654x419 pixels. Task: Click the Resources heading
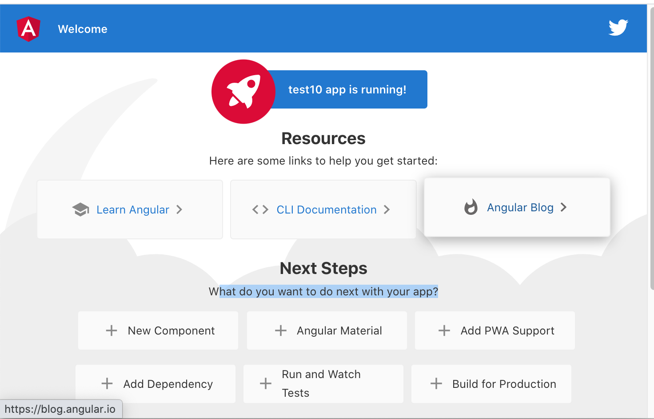(x=323, y=138)
